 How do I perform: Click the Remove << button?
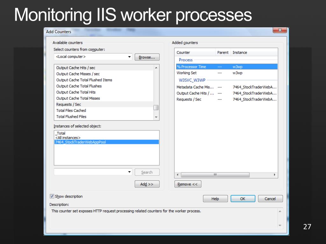pyautogui.click(x=188, y=184)
